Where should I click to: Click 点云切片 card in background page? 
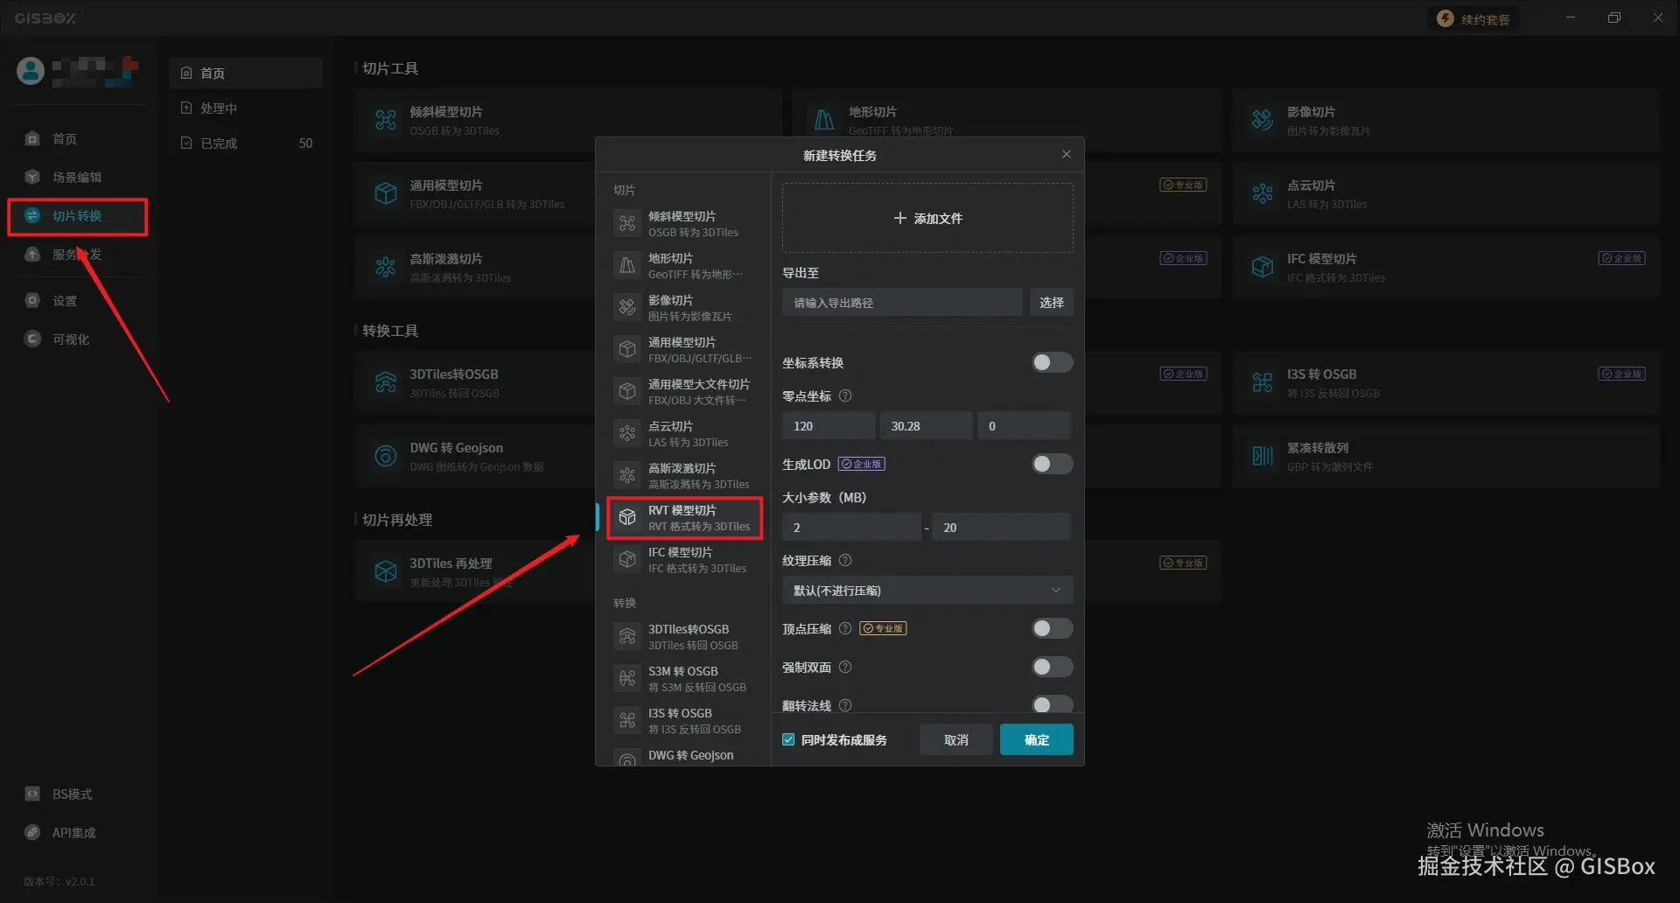1445,193
